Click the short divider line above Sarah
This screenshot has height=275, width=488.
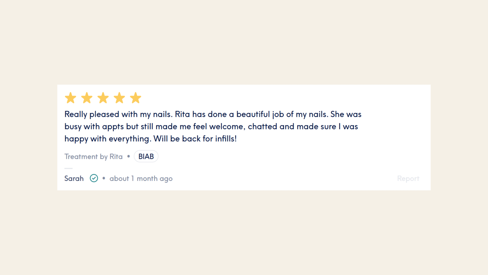[68, 168]
